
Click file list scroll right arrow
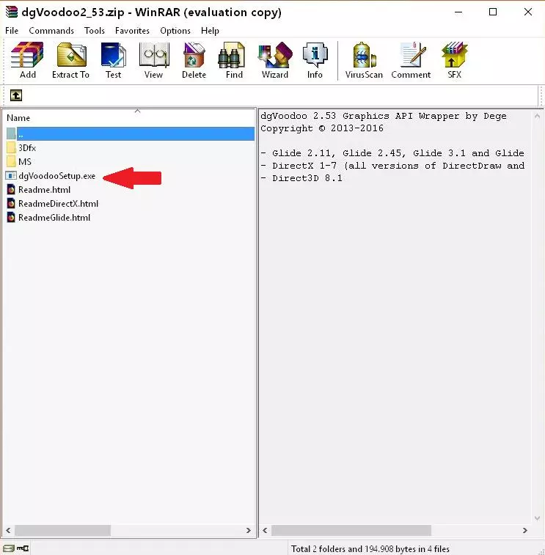click(x=248, y=531)
